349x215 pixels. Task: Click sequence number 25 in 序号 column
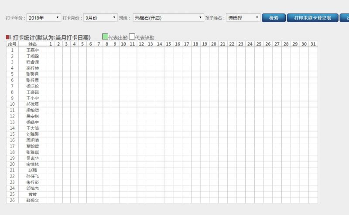point(12,194)
